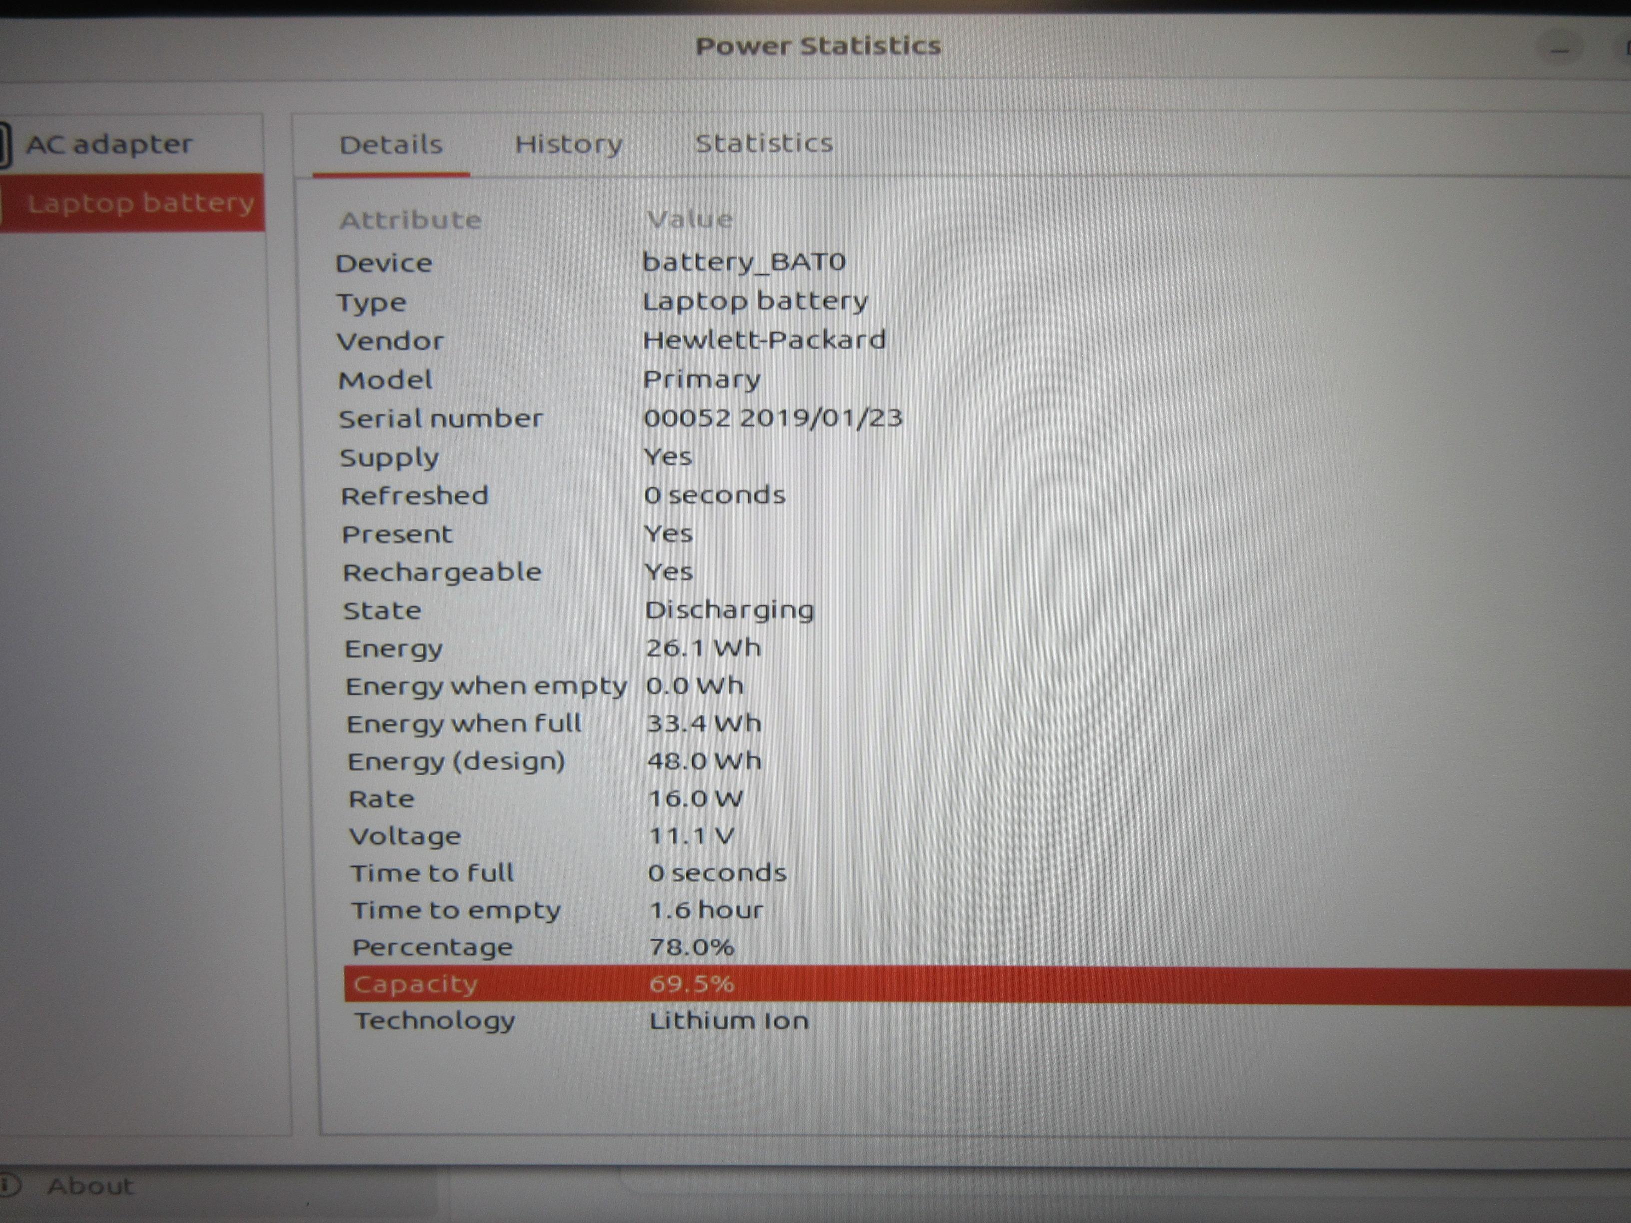Click the Time to full 0 seconds value

point(717,873)
